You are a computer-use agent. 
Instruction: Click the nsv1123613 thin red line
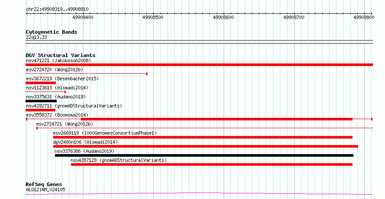pos(46,92)
